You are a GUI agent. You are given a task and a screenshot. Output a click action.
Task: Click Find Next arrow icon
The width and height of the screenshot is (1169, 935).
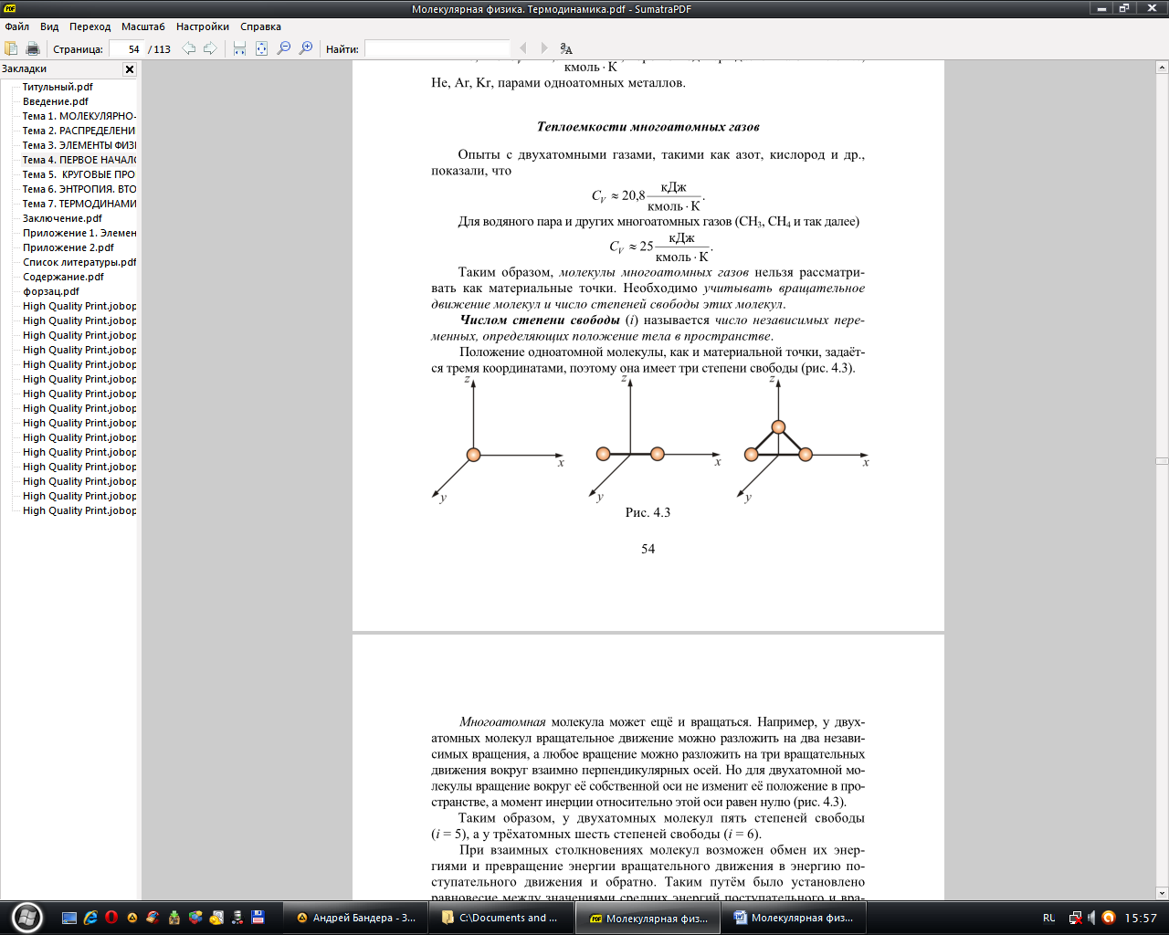coord(544,48)
